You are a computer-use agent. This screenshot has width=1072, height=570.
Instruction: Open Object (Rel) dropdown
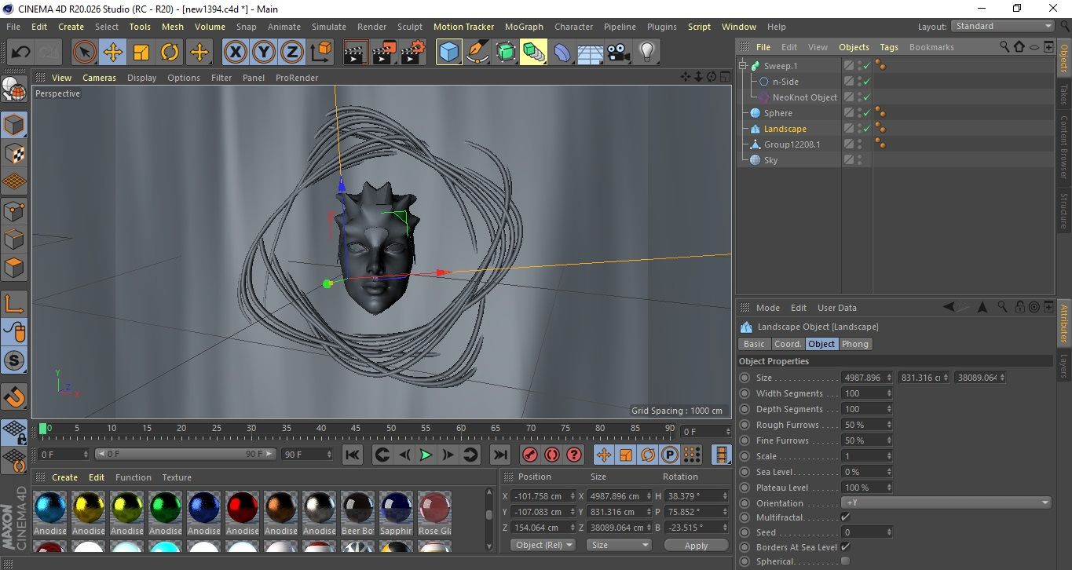543,545
